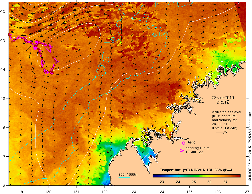This screenshot has height=194, width=252.
Task: Click longitude axis label 123
Action: (133, 192)
